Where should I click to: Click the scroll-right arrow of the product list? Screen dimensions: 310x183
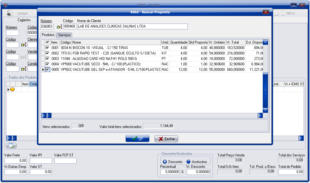[260, 115]
